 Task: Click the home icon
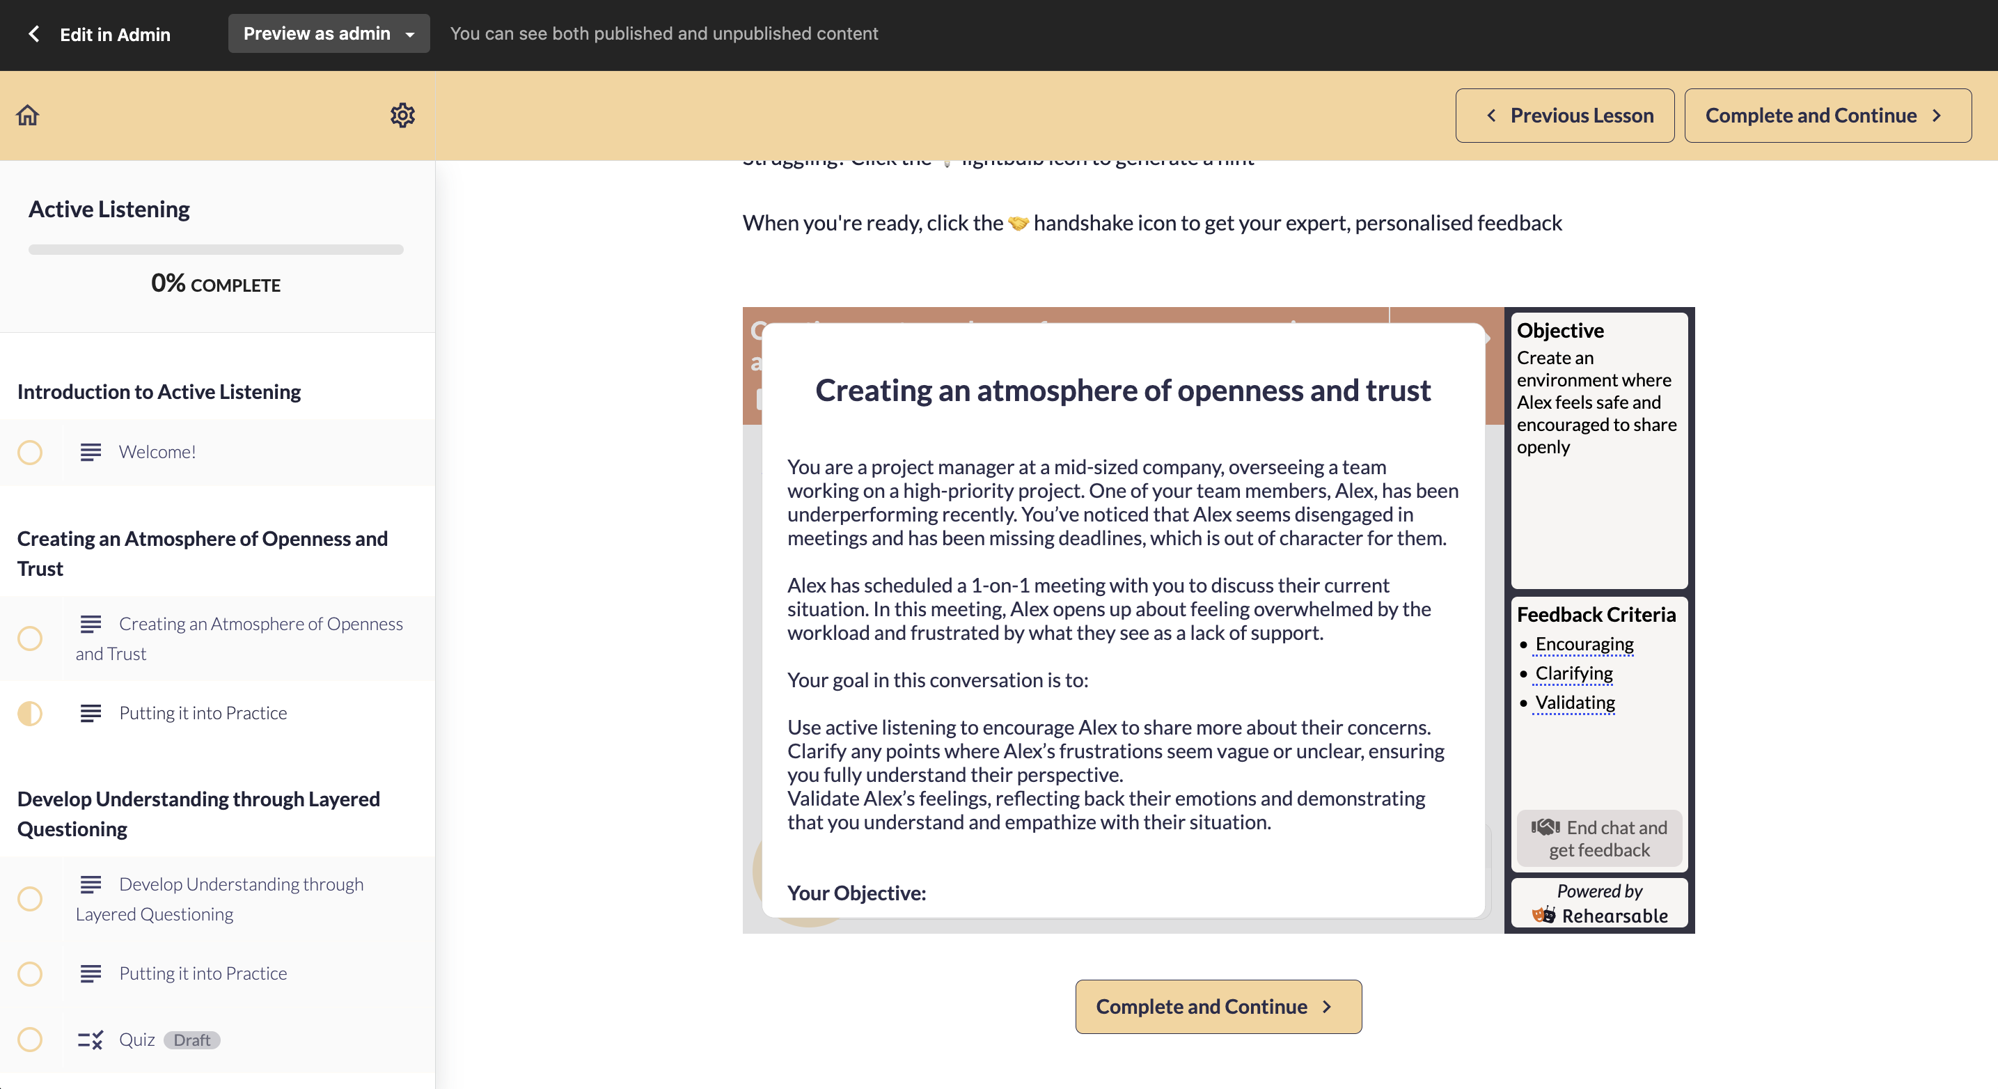coord(28,115)
